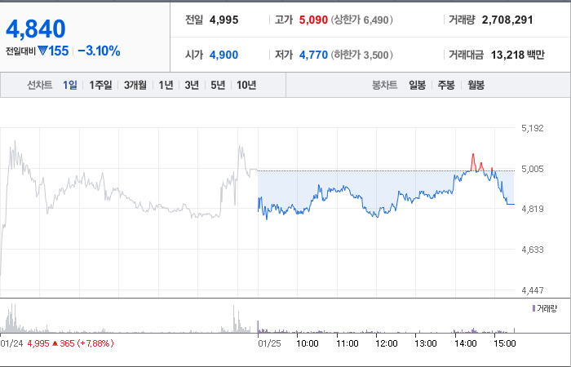Click the red up-triangle before 365

tap(55, 343)
